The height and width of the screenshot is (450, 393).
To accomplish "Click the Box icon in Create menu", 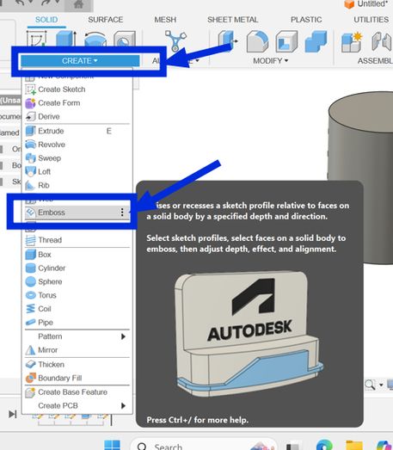I will click(x=30, y=255).
